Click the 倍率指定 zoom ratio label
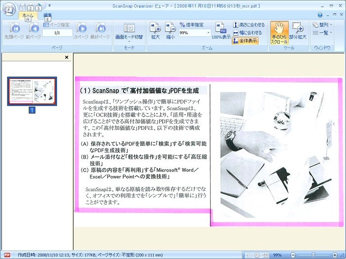346x259 pixels. [x=192, y=25]
